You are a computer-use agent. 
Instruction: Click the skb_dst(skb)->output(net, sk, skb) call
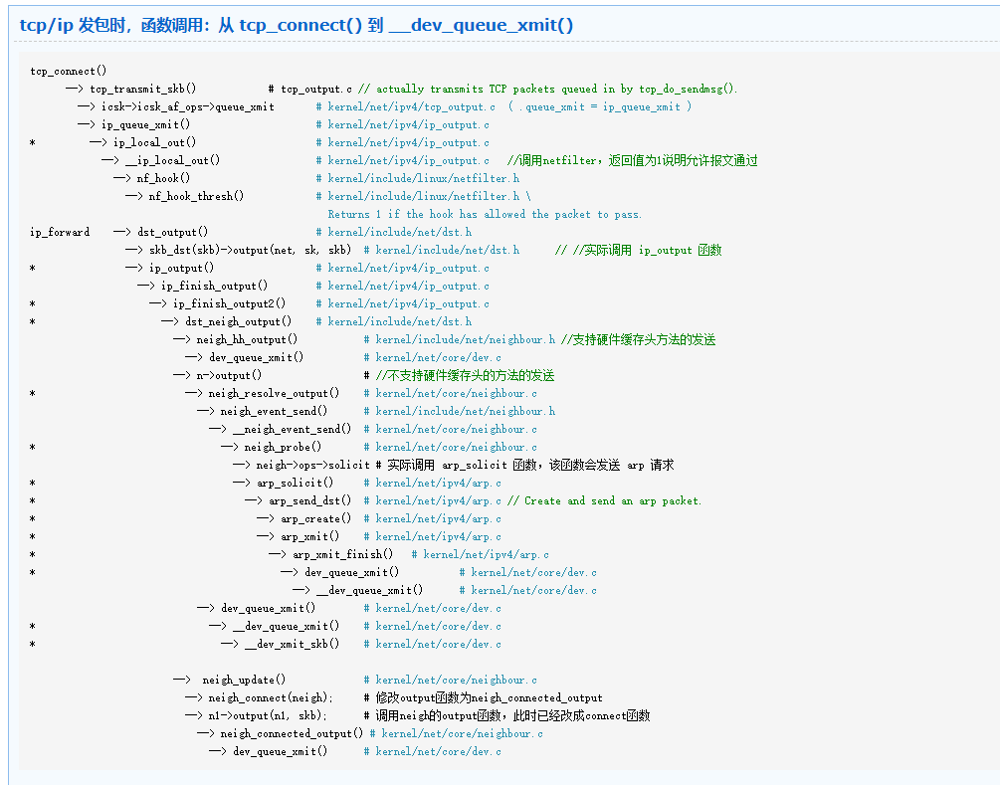click(250, 251)
